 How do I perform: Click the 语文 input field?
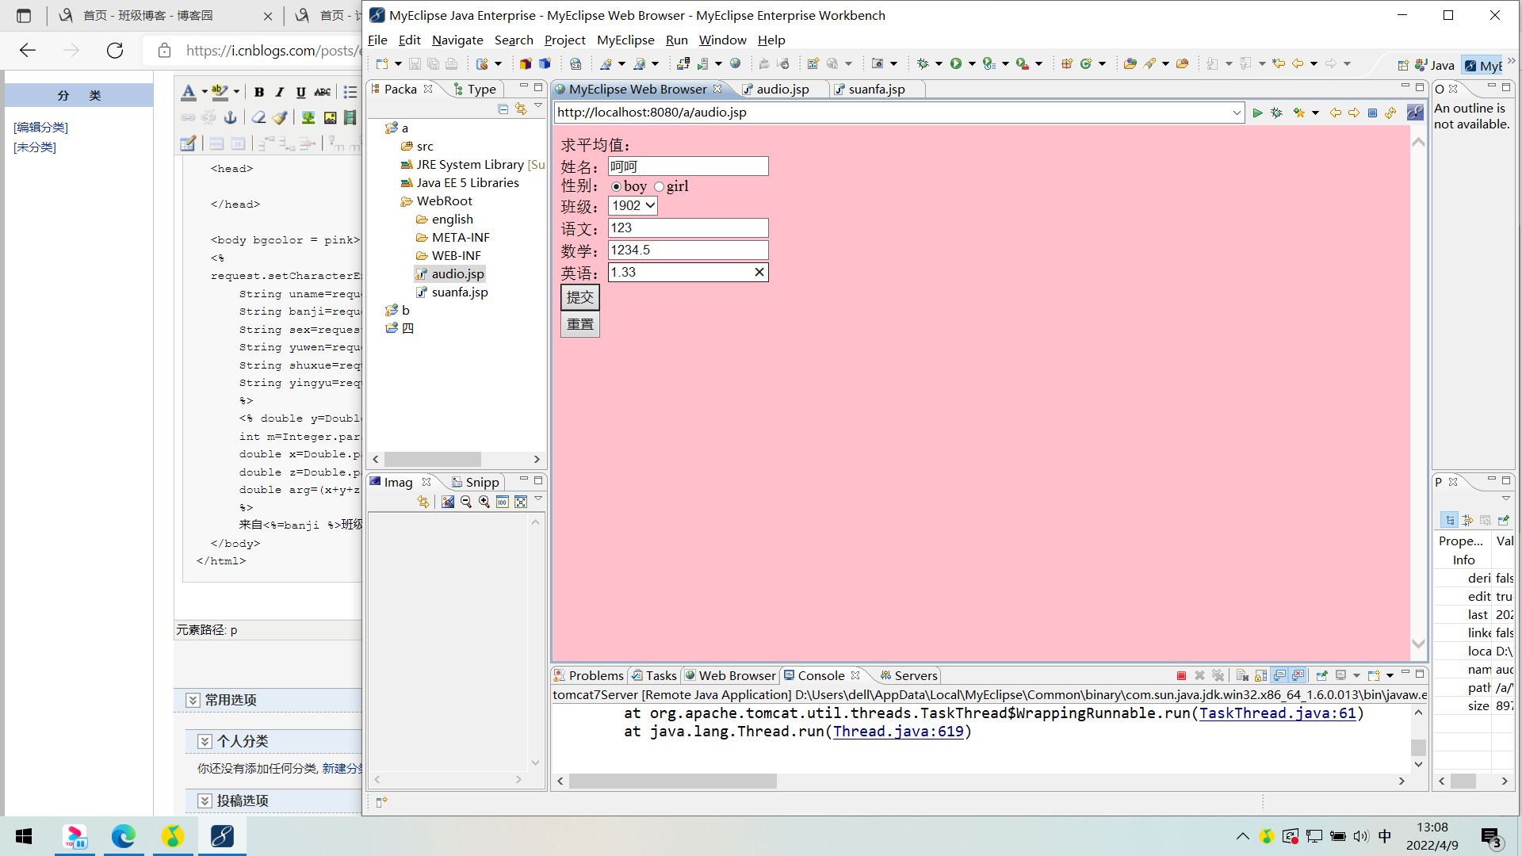(687, 228)
